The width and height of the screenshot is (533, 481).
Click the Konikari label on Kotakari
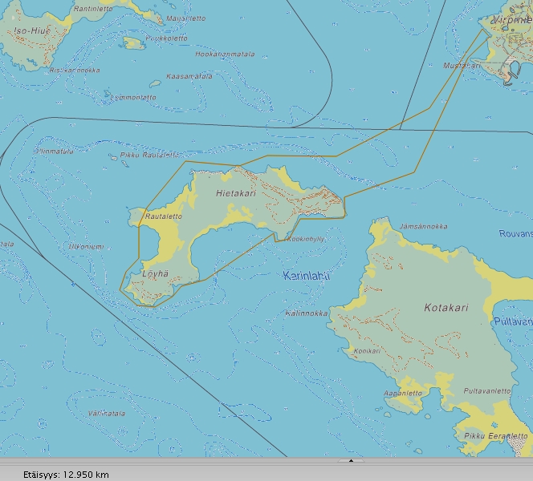pos(366,350)
